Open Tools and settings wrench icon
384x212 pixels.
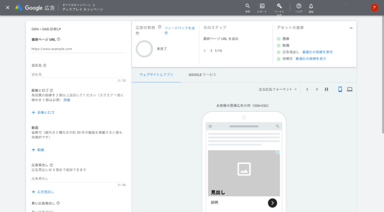(279, 6)
